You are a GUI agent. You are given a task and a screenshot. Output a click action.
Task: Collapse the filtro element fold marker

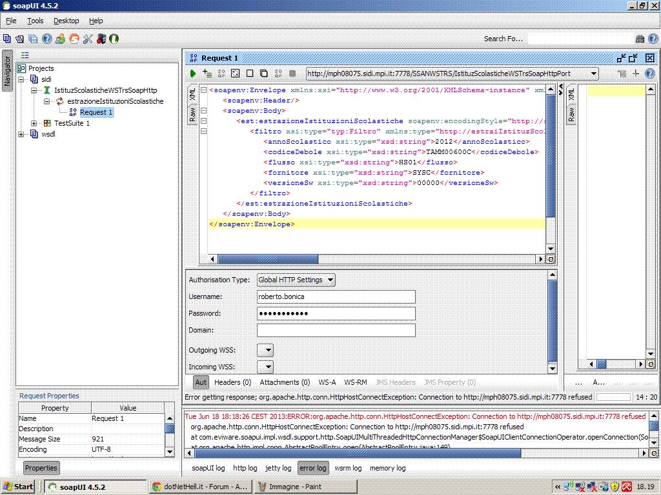tap(203, 131)
